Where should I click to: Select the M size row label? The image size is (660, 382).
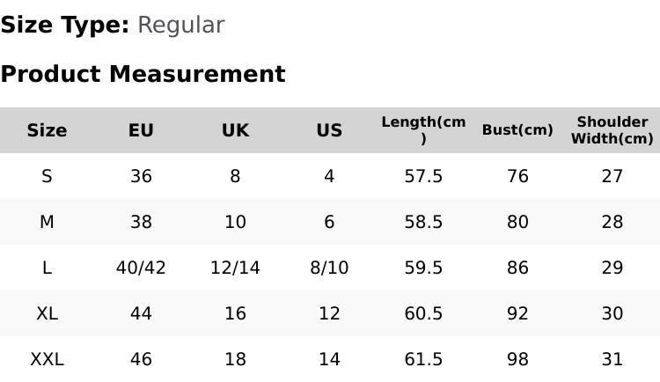47,222
